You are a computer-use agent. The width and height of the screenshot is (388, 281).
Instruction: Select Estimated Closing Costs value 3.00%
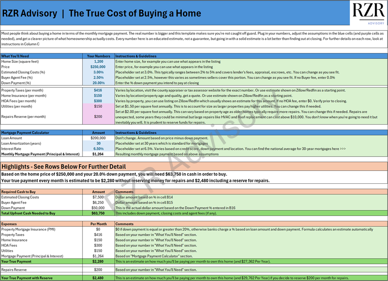[99, 72]
